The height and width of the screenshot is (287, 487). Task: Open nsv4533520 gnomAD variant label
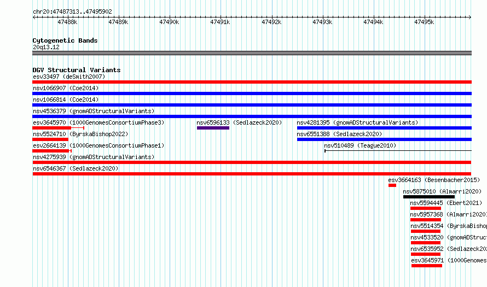click(449, 237)
